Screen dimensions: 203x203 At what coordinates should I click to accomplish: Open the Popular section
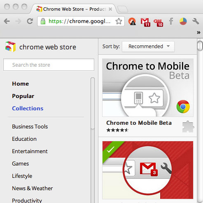coord(23,96)
